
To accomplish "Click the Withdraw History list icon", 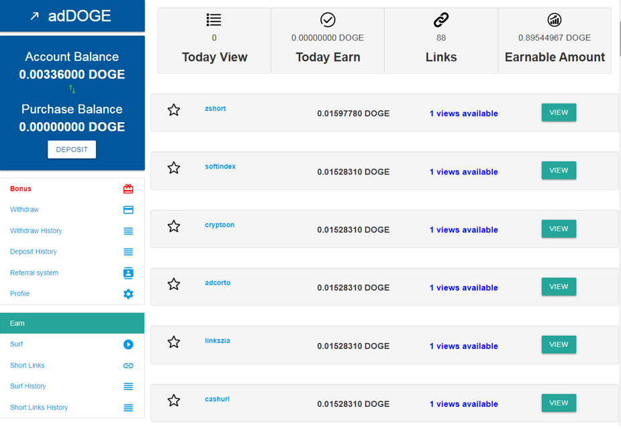I will (128, 231).
